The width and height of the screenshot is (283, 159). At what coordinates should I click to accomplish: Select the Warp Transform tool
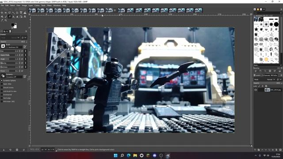25,13
